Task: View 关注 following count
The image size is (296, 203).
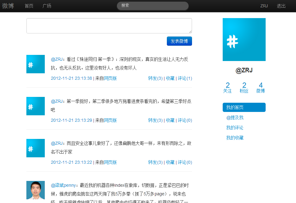Action: [x=227, y=88]
